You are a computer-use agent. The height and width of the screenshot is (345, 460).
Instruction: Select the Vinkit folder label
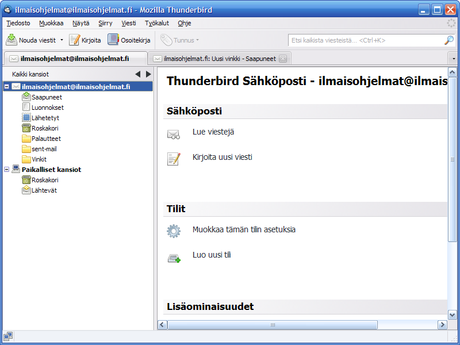click(39, 159)
